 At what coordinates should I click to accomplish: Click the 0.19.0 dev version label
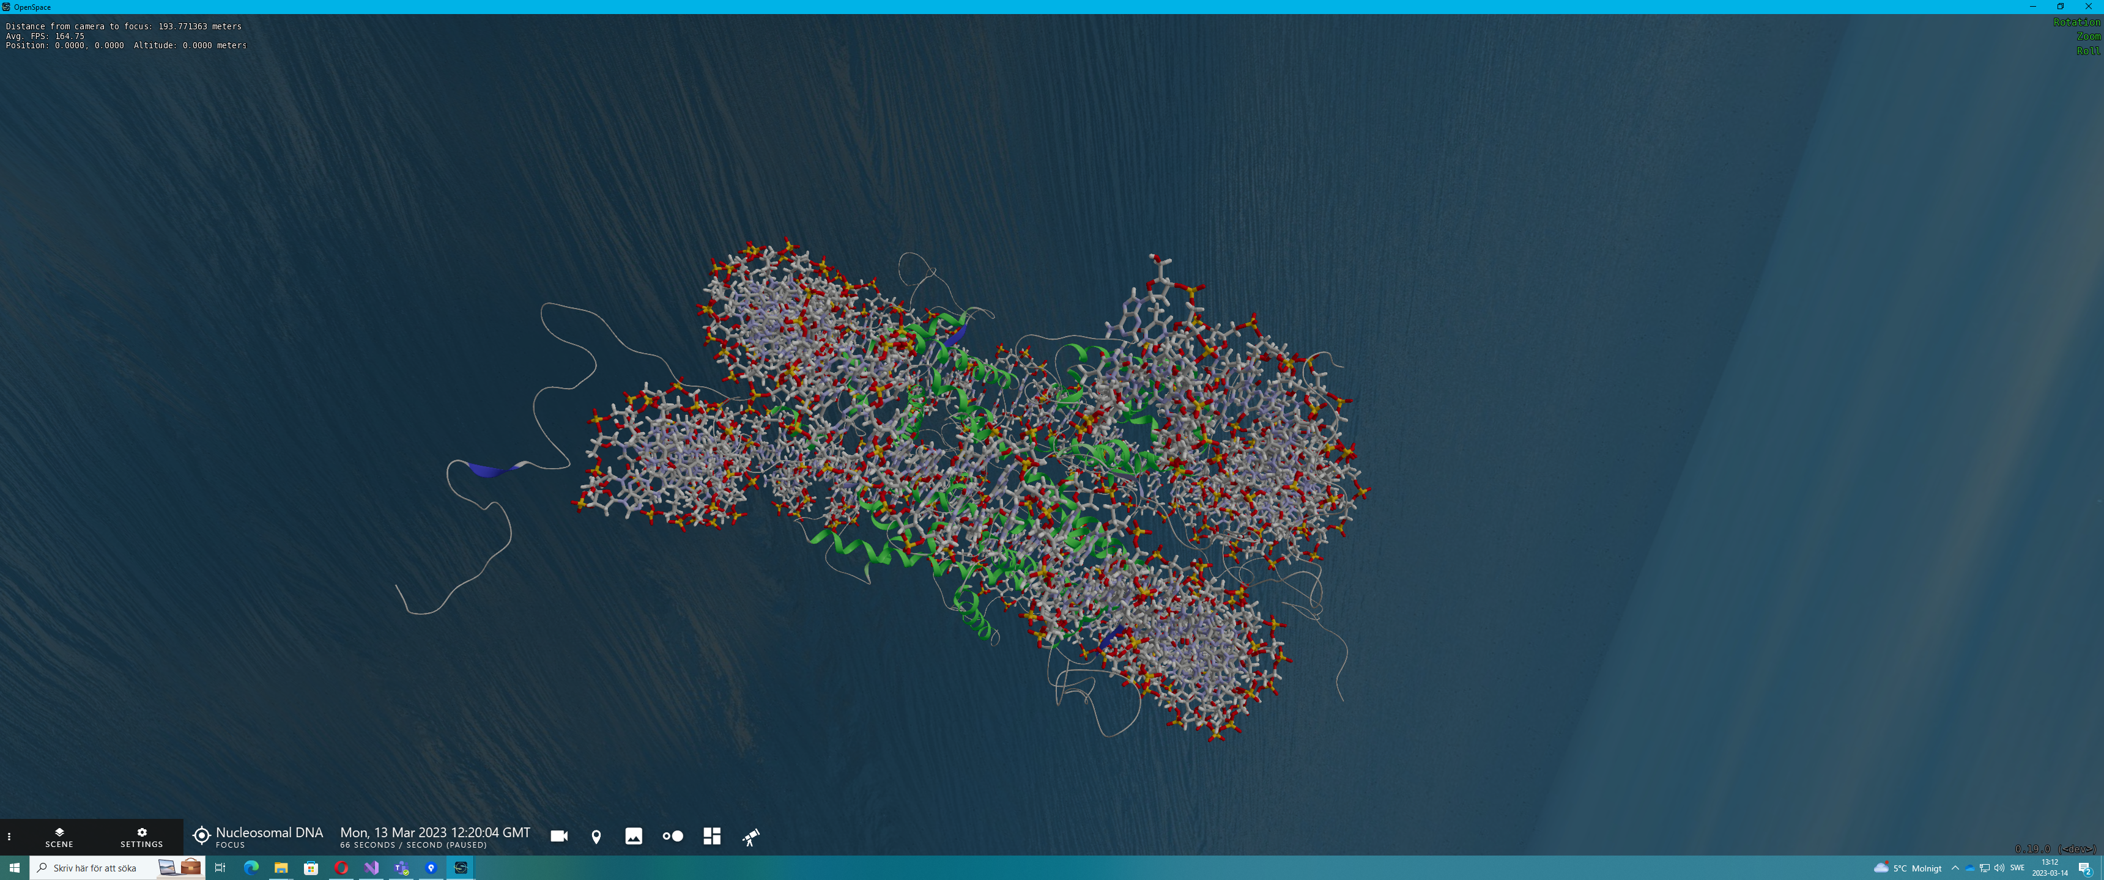pos(2056,849)
